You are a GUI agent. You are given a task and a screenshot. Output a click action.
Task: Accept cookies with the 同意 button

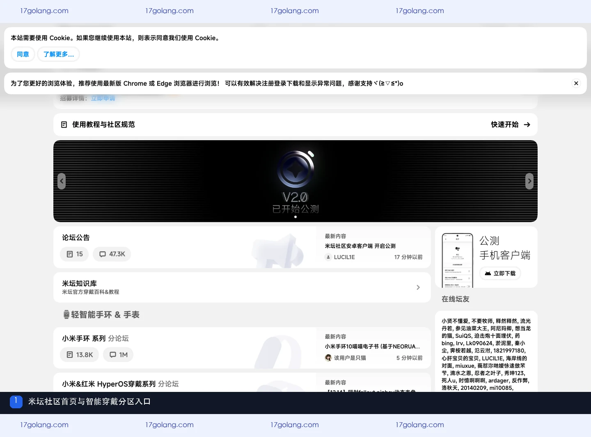pyautogui.click(x=23, y=54)
